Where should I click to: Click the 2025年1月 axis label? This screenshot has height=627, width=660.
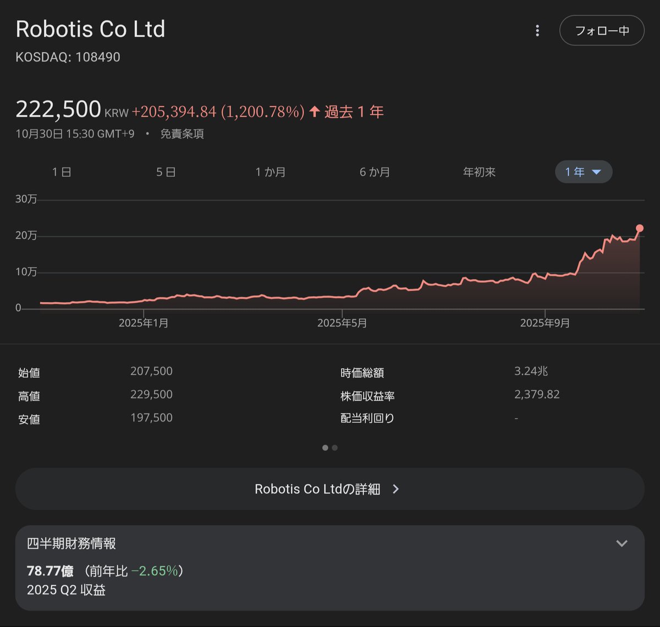(x=144, y=323)
